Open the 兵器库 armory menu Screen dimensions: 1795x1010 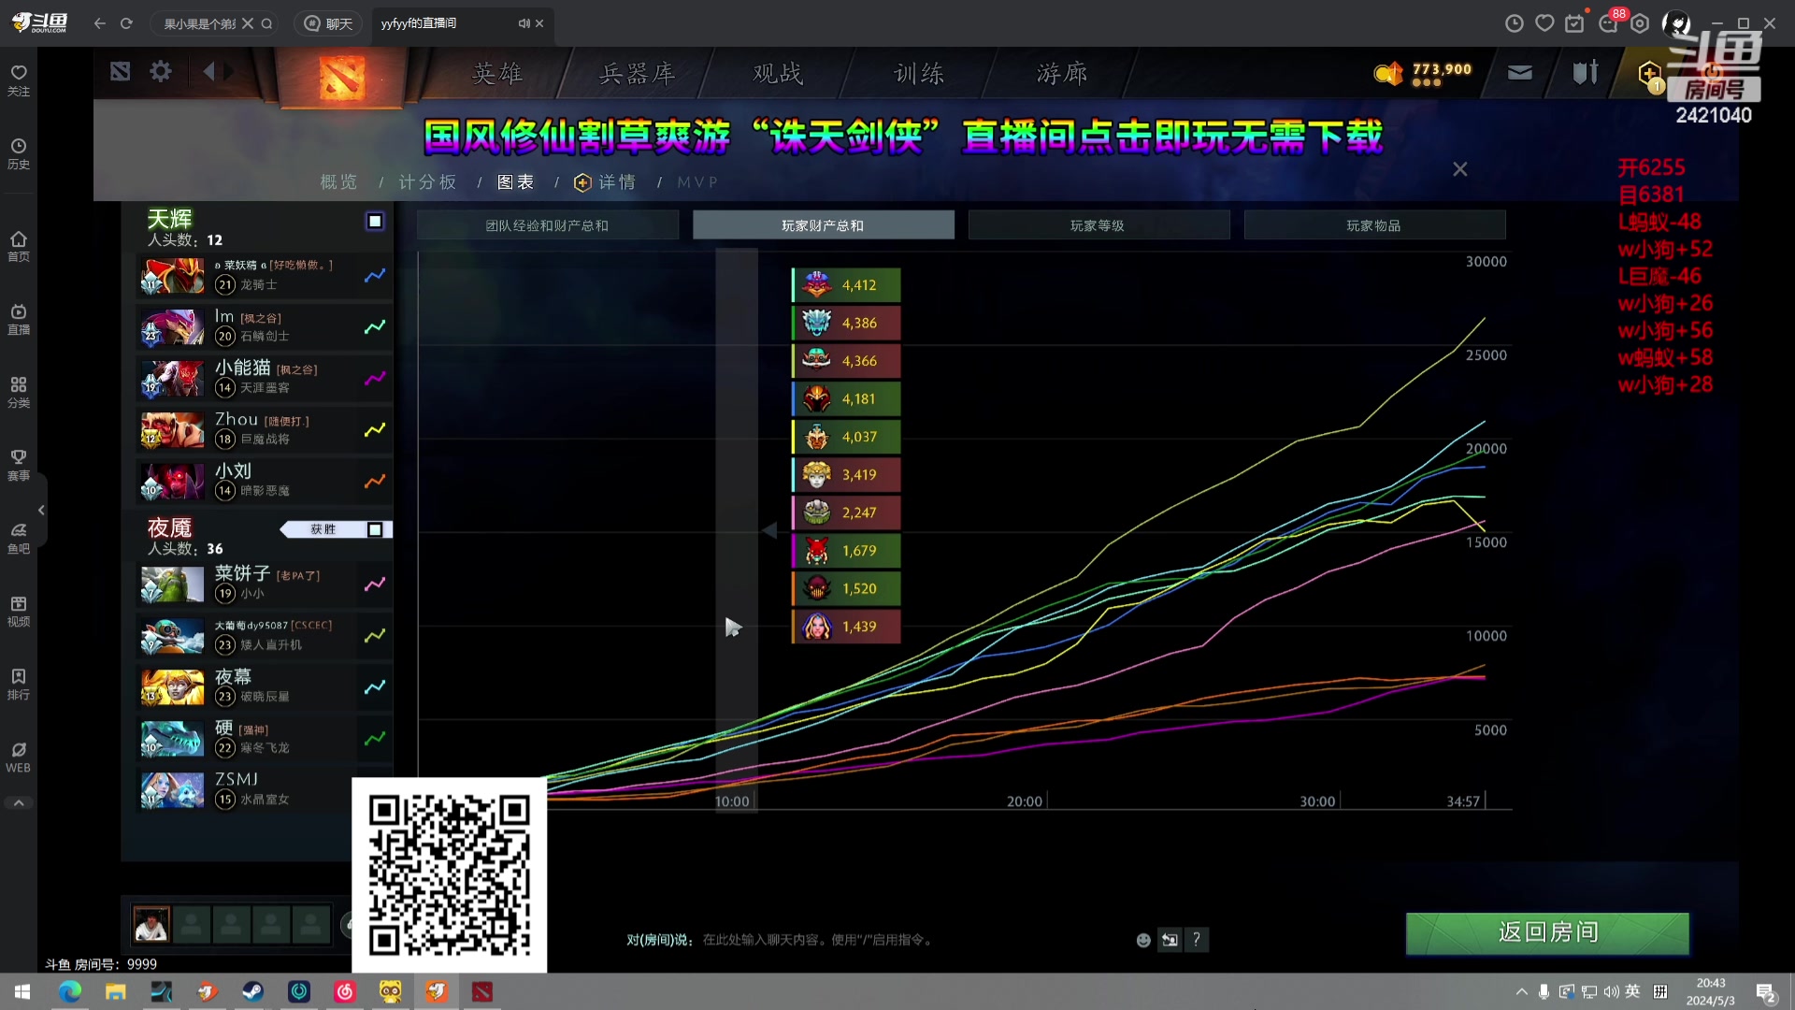pyautogui.click(x=639, y=72)
